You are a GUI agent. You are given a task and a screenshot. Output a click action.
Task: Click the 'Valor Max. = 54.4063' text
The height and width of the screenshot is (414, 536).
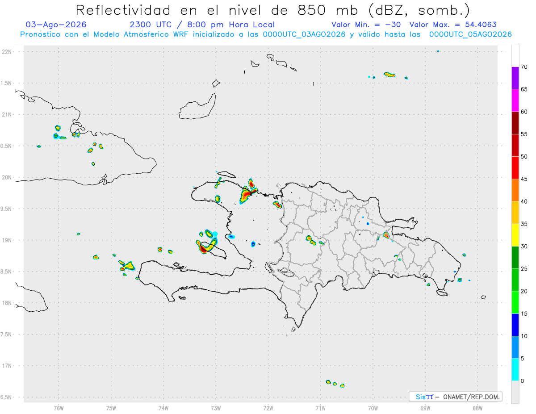click(453, 25)
